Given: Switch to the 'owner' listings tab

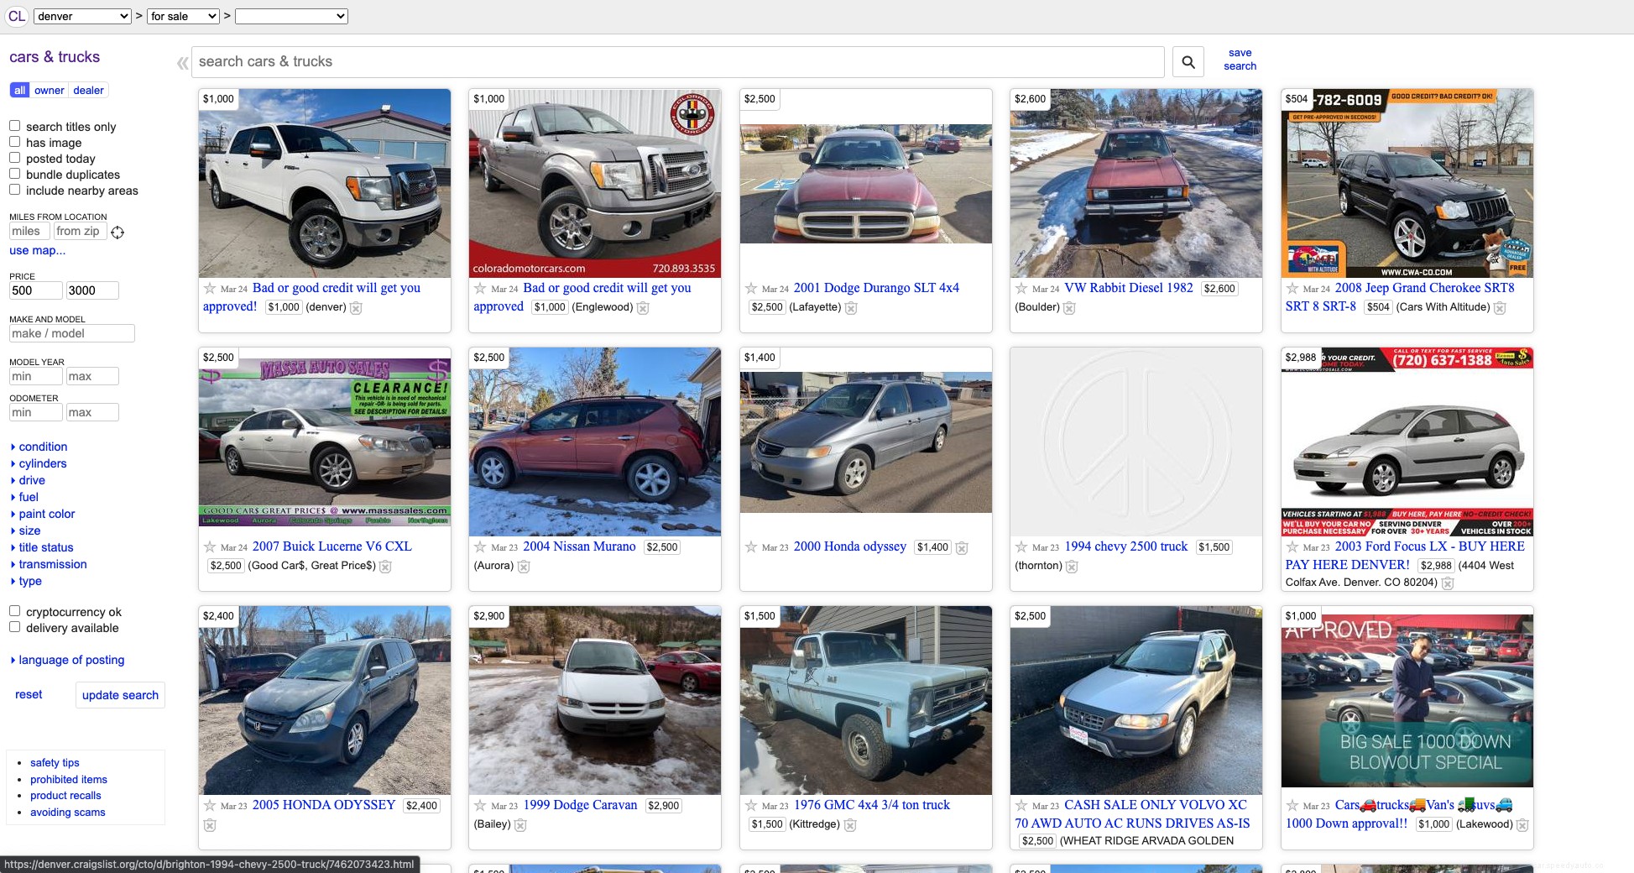Looking at the screenshot, I should pyautogui.click(x=49, y=90).
